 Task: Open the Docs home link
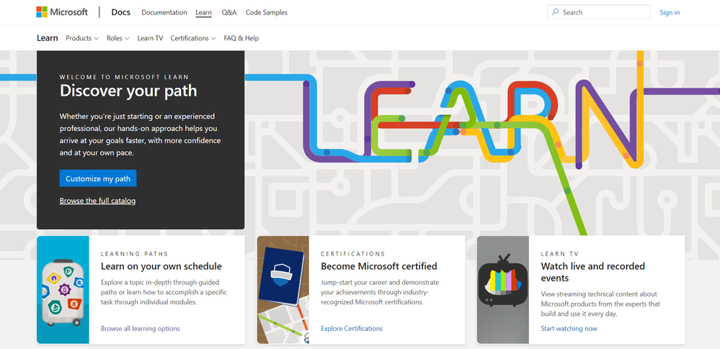121,12
